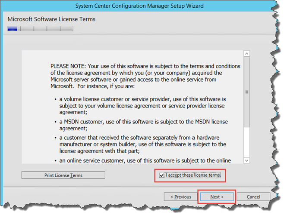
Task: Click the volume license customer bullet text
Action: [142, 106]
